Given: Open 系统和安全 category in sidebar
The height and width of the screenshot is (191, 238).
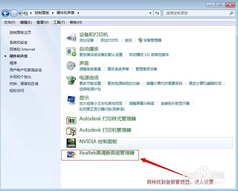Looking at the screenshot, I should click(x=19, y=43).
